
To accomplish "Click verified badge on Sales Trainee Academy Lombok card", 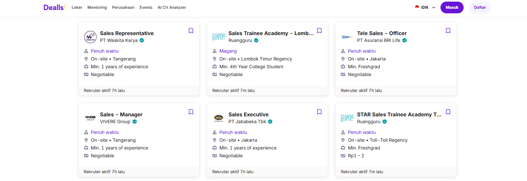I will click(256, 40).
